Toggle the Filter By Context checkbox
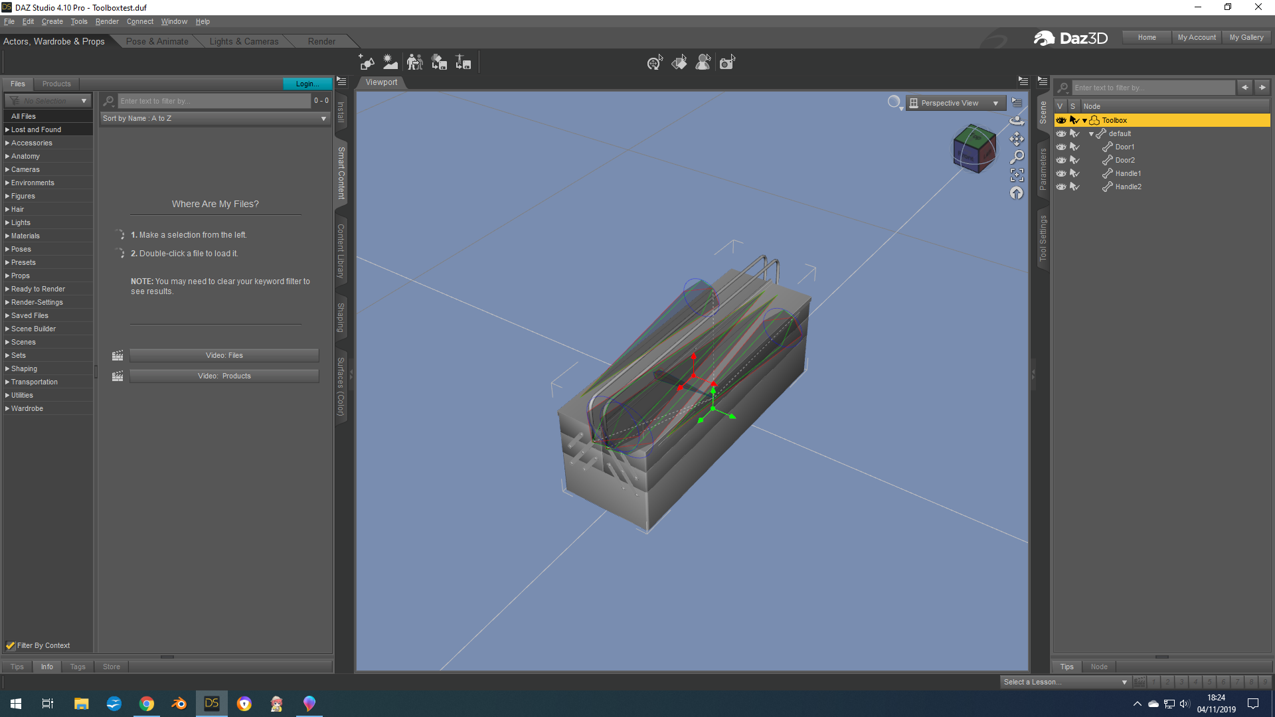 (11, 645)
